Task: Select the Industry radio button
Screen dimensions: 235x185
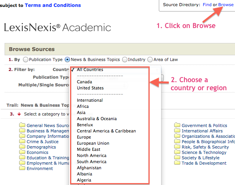Action: pyautogui.click(x=124, y=59)
